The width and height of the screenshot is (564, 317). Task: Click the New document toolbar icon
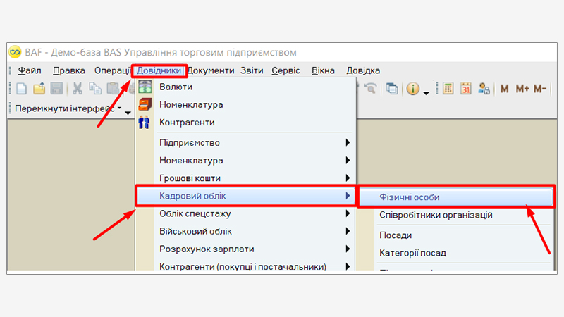point(21,89)
